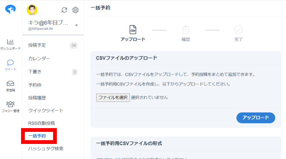Click the refresh sync icon
This screenshot has height=159, width=286.
coord(64,10)
